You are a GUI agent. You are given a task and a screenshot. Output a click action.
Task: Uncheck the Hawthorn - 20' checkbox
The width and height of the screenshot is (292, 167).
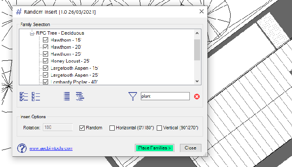46,47
